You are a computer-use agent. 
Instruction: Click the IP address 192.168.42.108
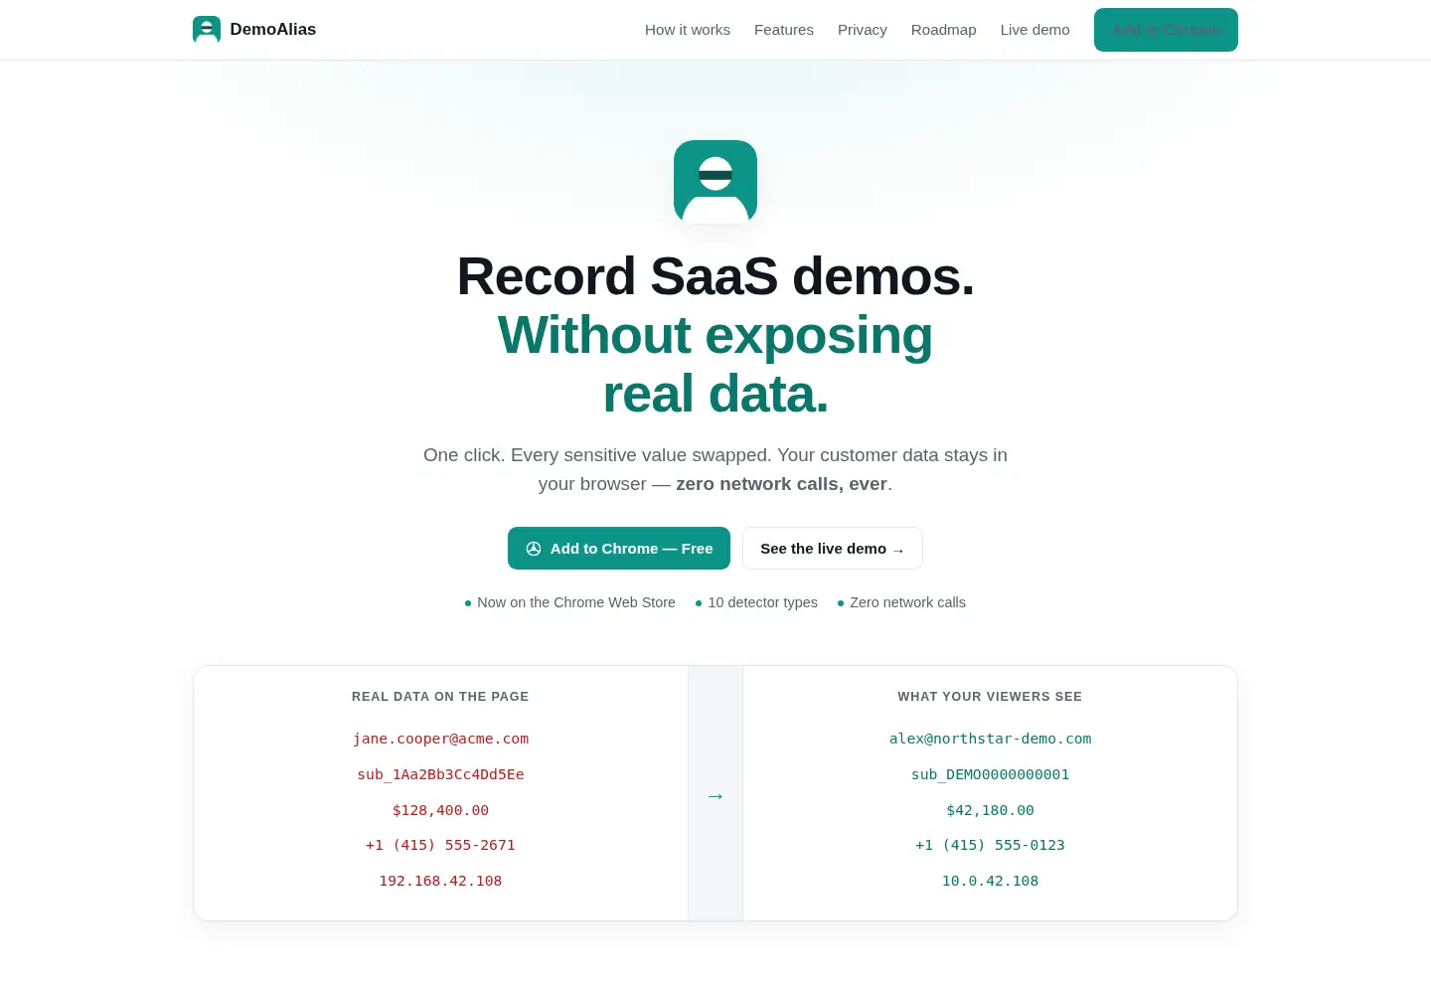coord(440,881)
